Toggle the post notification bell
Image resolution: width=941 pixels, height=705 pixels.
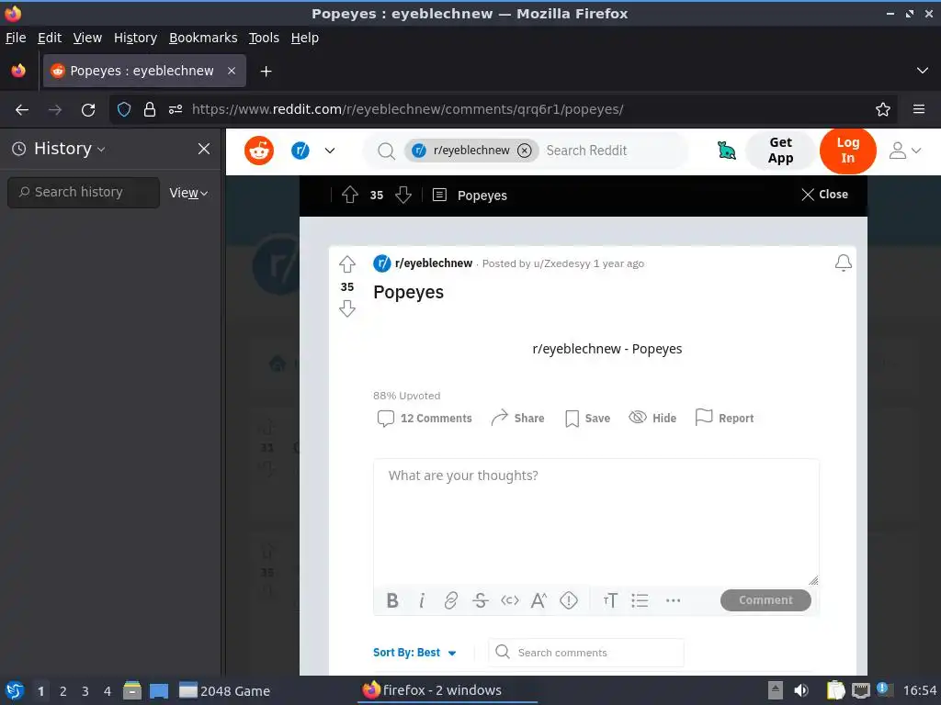coord(844,263)
